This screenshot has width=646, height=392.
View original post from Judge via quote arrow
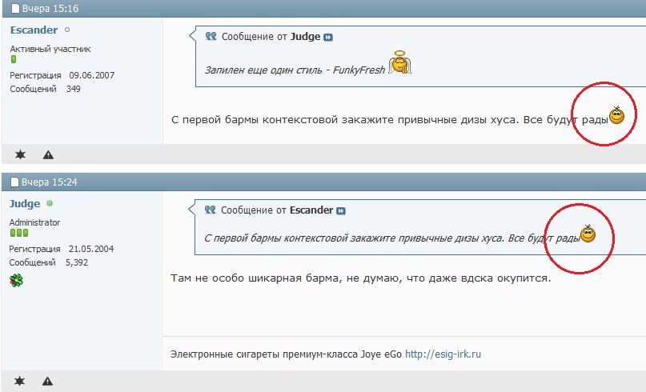tap(328, 38)
